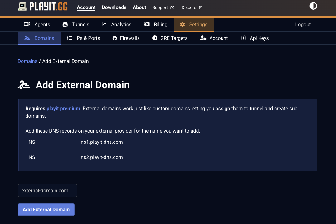Click the GRE Targets arrow icon
This screenshot has width=336, height=224.
coord(155,38)
